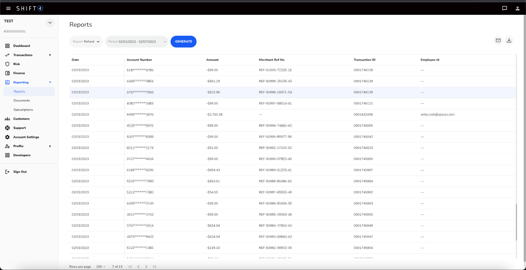The height and width of the screenshot is (270, 526).
Task: Download the report file
Action: click(509, 40)
